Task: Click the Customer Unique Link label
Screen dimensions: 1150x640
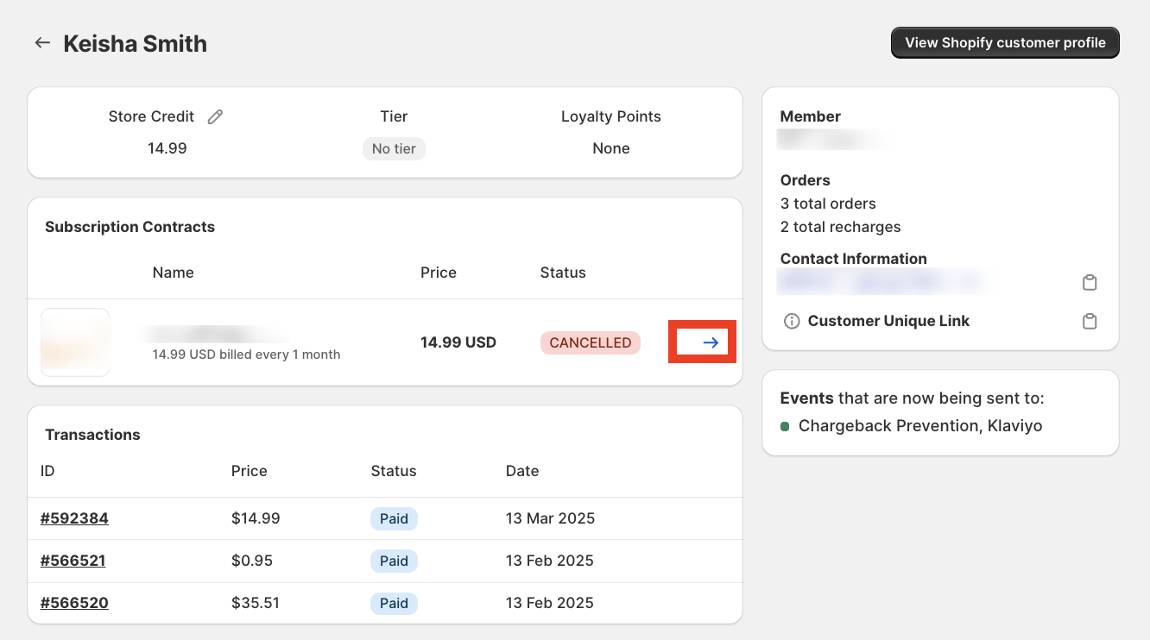Action: (888, 321)
